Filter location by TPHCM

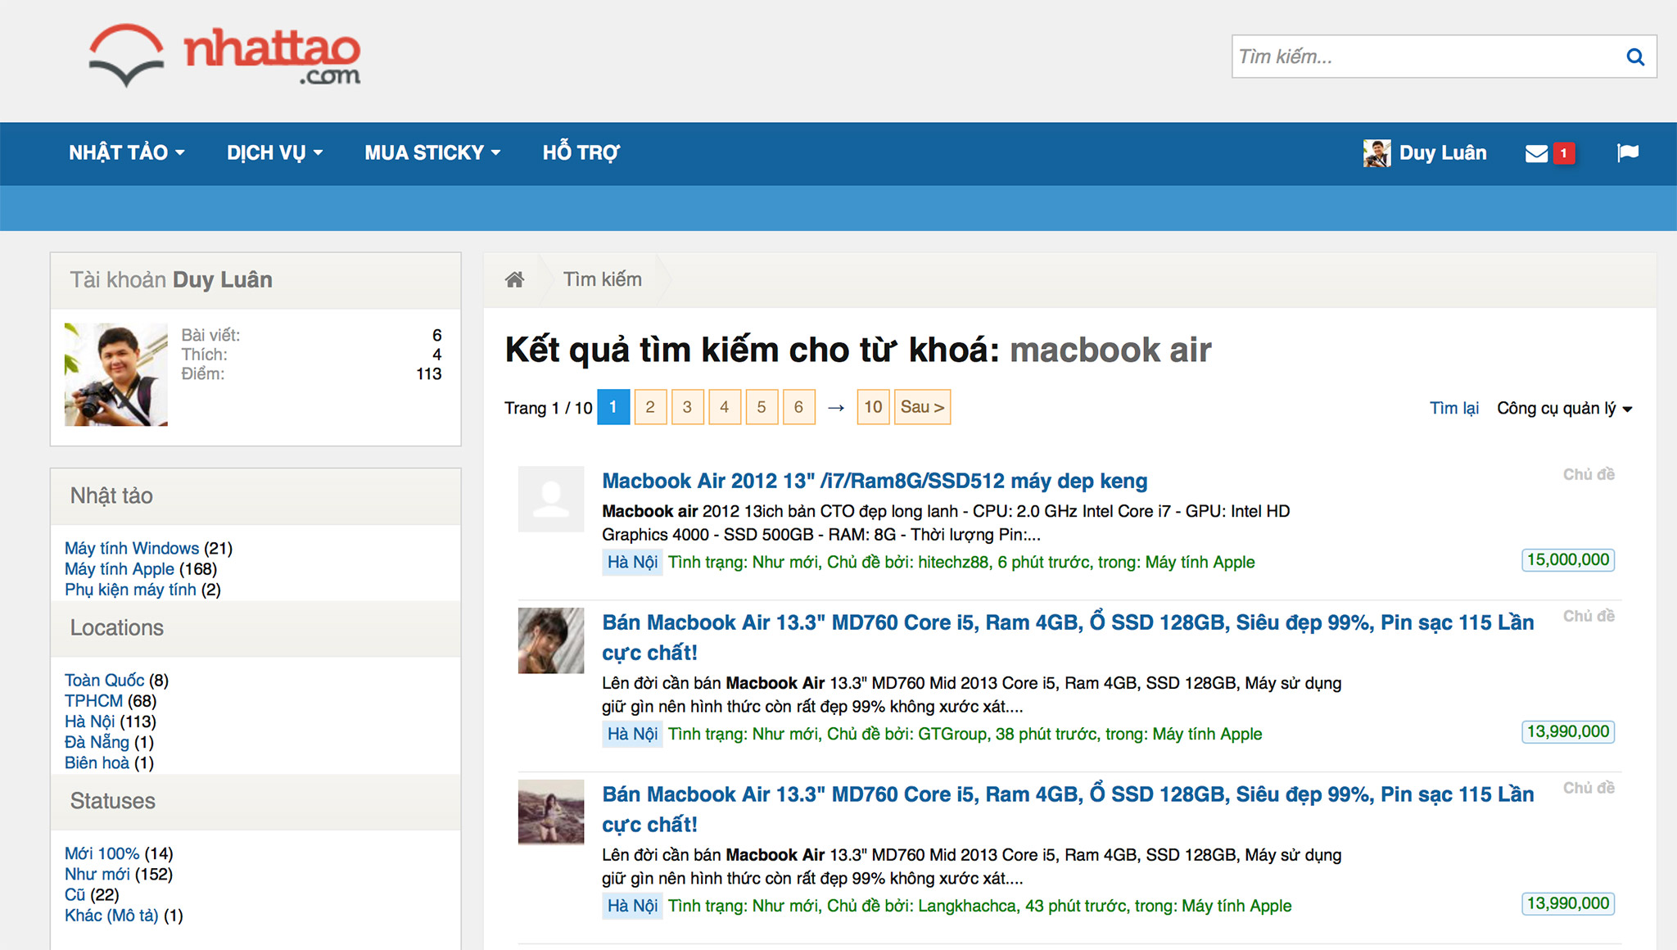93,701
